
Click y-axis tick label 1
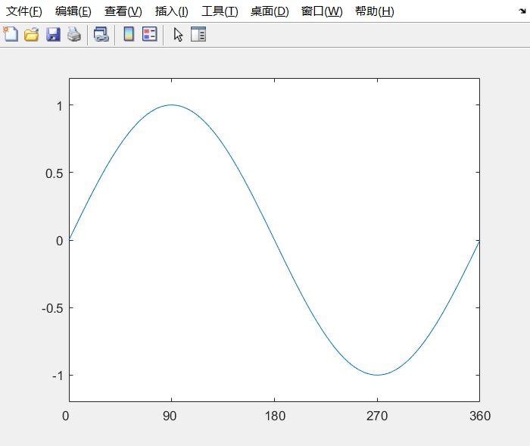pyautogui.click(x=60, y=106)
